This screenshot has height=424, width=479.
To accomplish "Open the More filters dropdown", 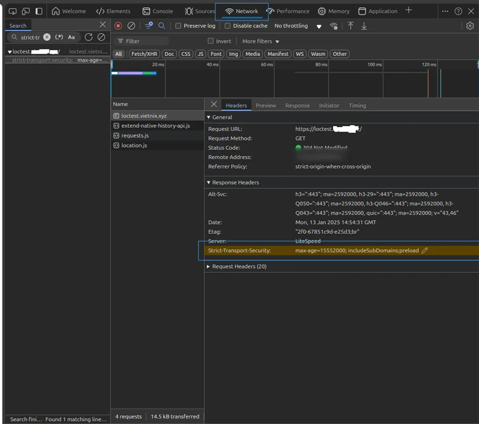I will (260, 41).
